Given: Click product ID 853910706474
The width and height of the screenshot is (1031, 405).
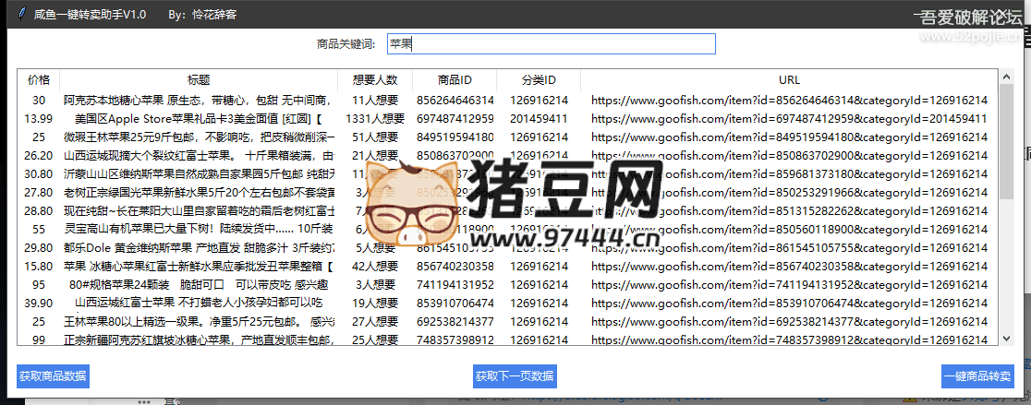Looking at the screenshot, I should [x=455, y=303].
